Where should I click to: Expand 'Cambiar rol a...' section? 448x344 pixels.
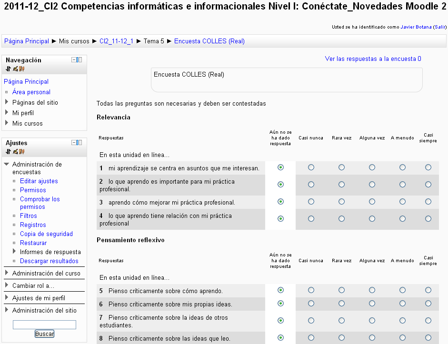pyautogui.click(x=7, y=285)
